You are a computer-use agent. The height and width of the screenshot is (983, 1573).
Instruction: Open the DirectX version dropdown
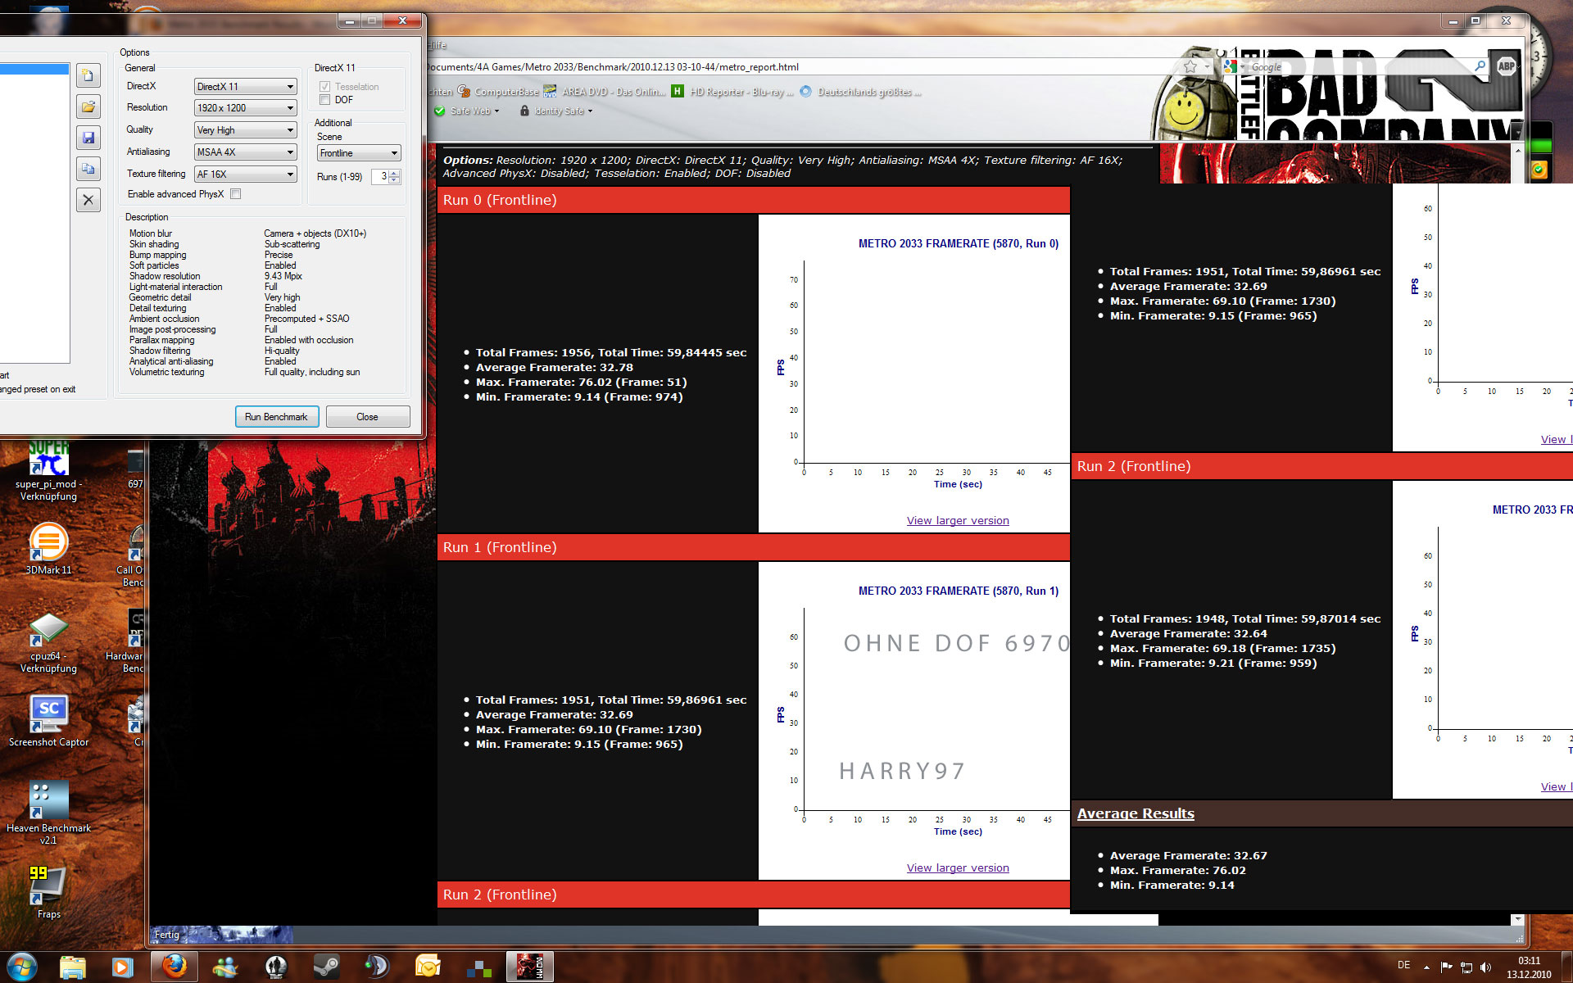click(245, 86)
